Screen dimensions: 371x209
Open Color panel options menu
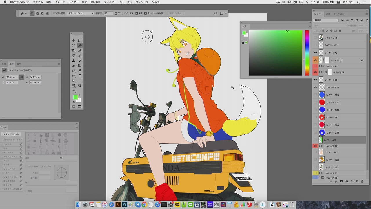[310, 26]
